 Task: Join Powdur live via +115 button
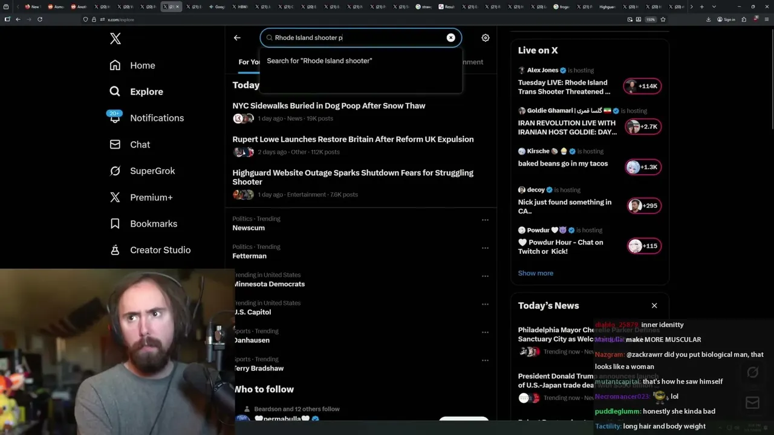point(643,246)
